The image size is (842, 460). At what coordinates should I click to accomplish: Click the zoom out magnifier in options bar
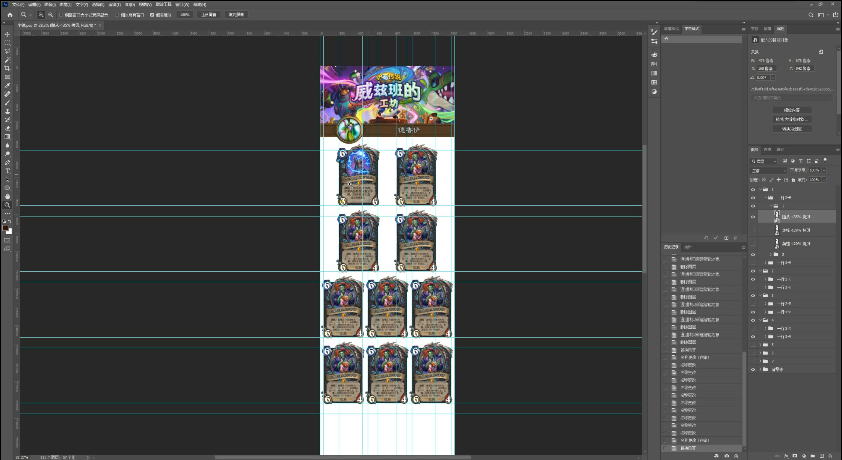[51, 15]
